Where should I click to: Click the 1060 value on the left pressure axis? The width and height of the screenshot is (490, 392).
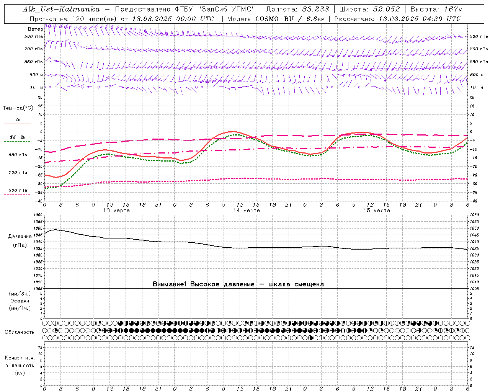pos(38,215)
